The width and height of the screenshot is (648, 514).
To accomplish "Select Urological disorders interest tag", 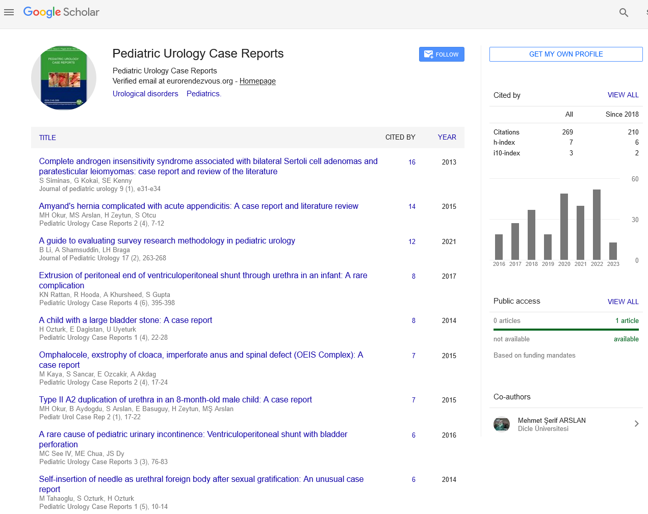I will coord(145,94).
